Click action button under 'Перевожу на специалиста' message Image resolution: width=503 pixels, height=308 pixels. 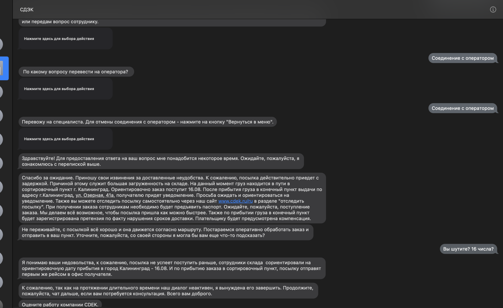point(65,139)
